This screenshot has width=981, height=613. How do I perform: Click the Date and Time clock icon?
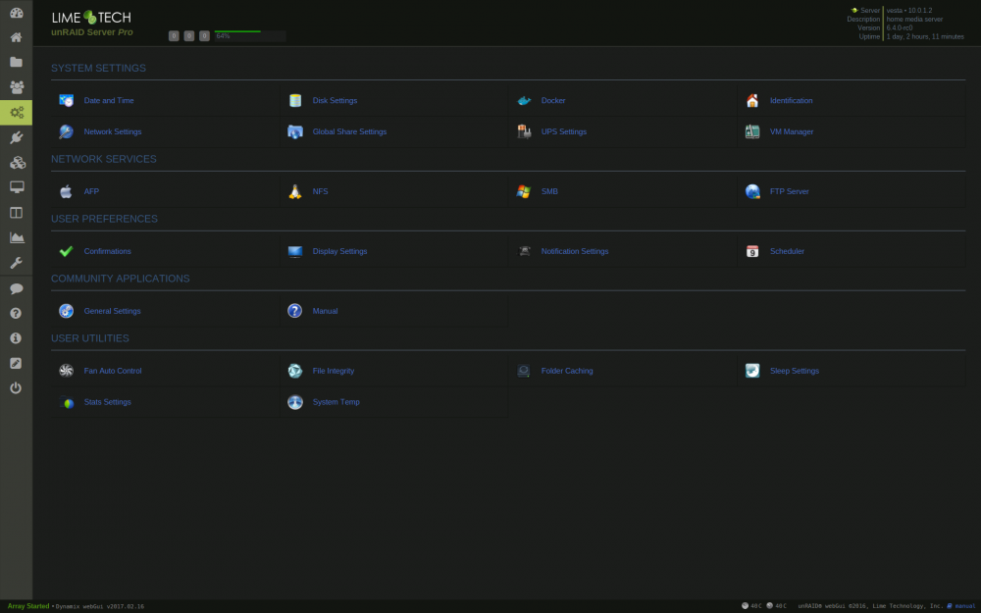click(67, 100)
